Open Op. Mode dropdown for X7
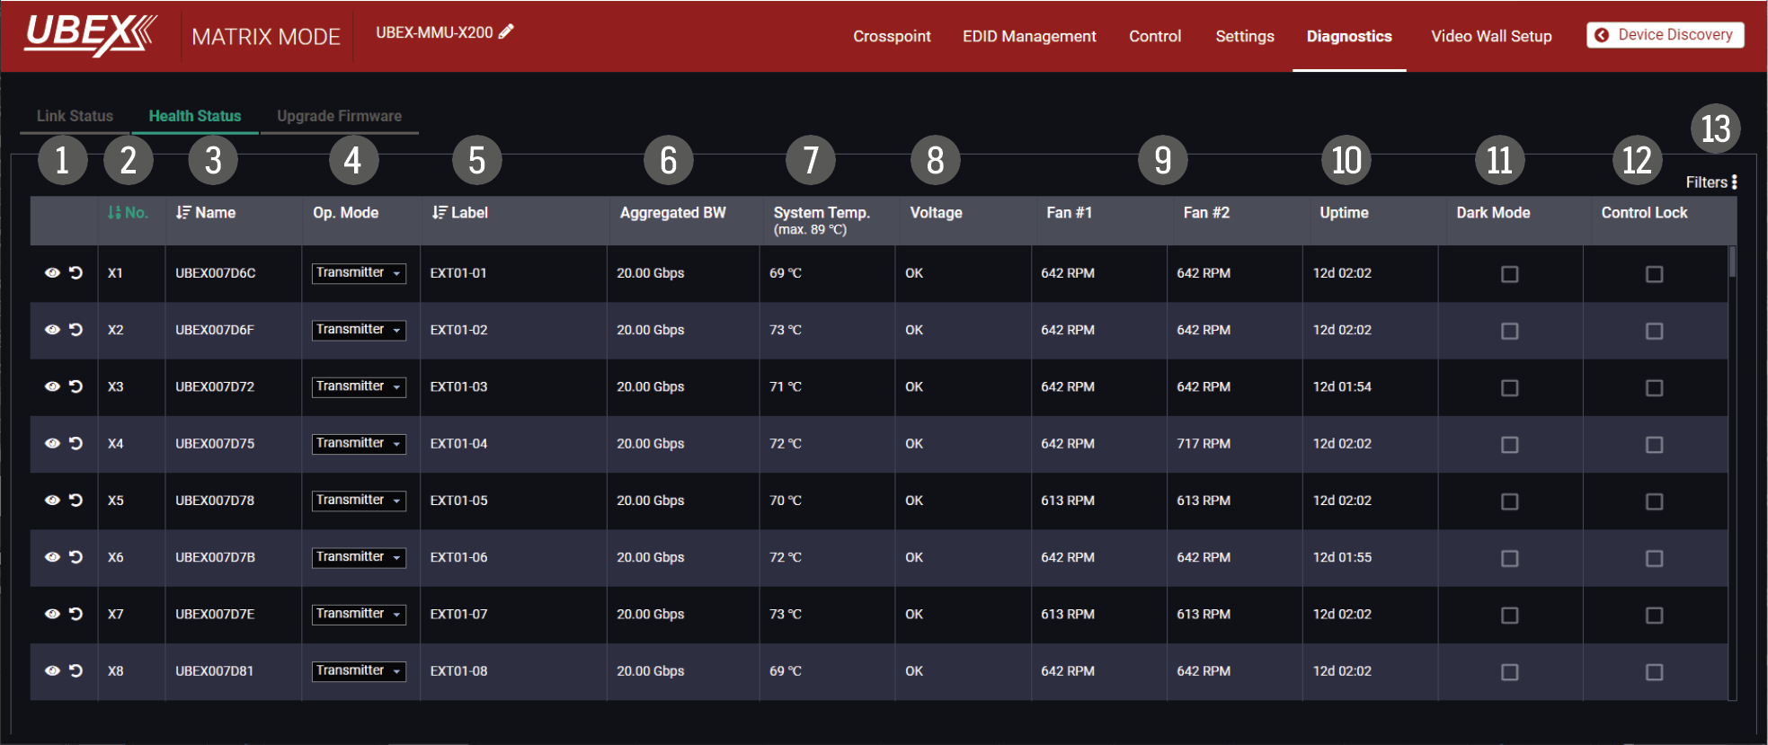1768x745 pixels. click(359, 614)
